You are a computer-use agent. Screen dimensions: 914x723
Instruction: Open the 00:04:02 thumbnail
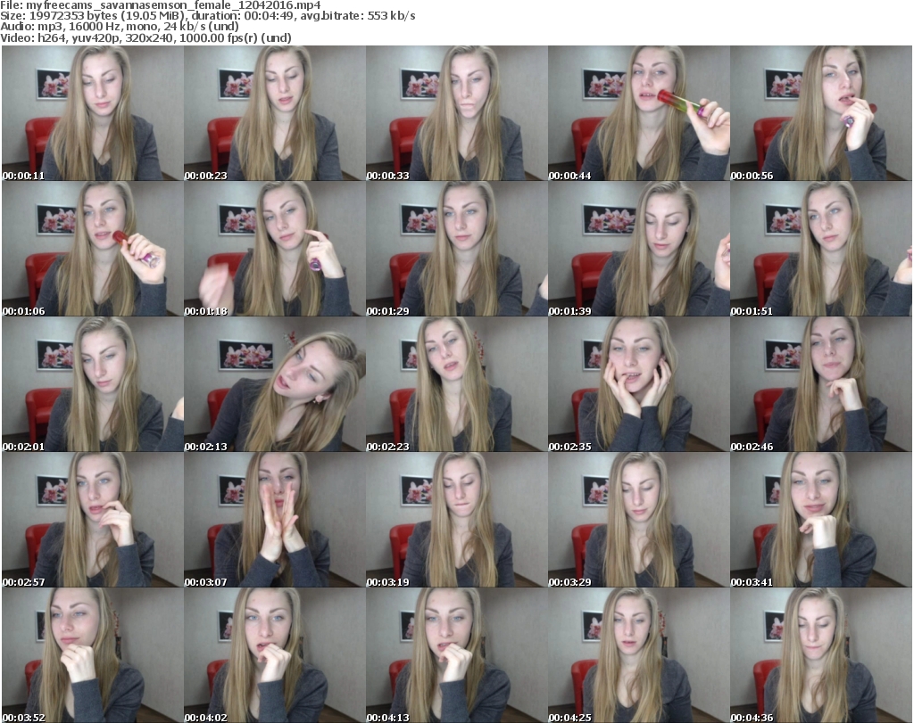click(x=275, y=655)
